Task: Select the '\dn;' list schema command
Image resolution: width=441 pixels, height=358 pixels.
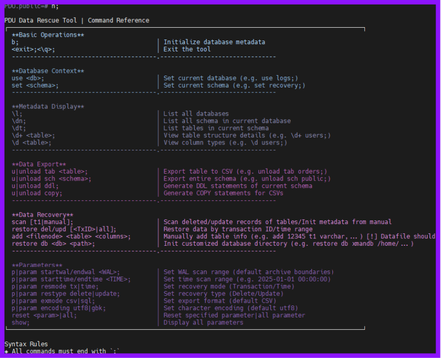Action: click(x=19, y=121)
